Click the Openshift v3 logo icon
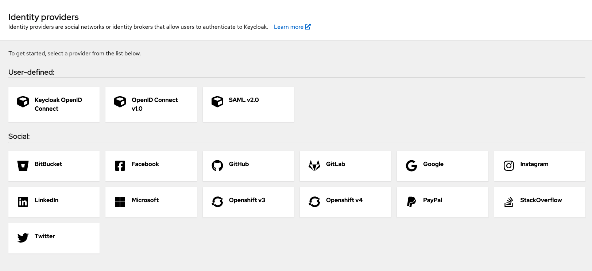The width and height of the screenshot is (592, 271). [x=217, y=202]
